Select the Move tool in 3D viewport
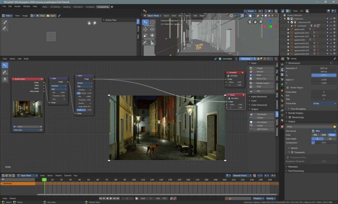The image size is (338, 204). 145,29
